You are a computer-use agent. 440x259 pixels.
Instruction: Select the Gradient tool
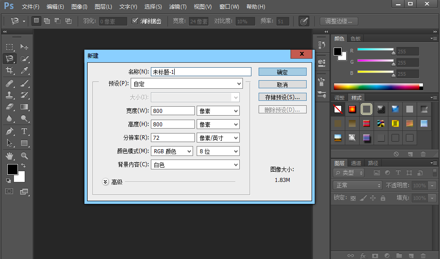click(x=24, y=107)
